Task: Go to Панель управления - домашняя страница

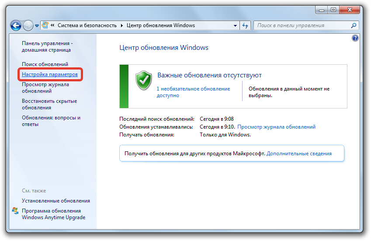Action: [x=47, y=47]
